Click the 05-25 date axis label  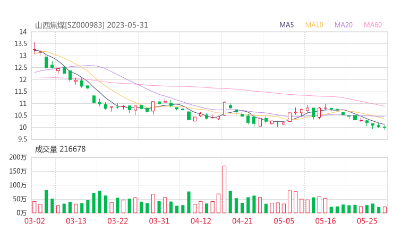point(367,221)
